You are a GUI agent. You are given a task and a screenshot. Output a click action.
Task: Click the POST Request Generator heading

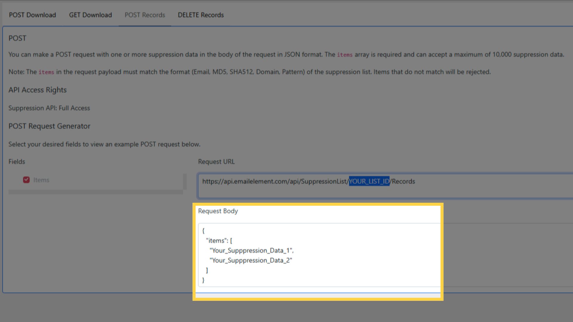click(49, 126)
